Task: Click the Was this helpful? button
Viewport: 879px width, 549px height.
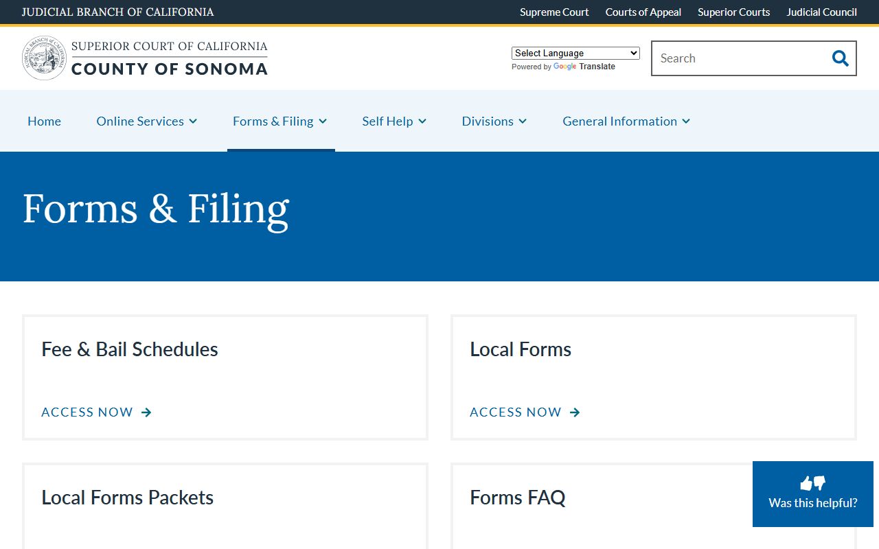Action: [x=813, y=494]
